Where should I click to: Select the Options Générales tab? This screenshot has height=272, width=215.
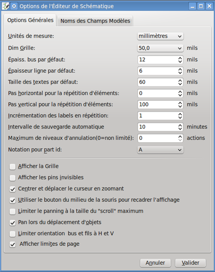pos(30,20)
